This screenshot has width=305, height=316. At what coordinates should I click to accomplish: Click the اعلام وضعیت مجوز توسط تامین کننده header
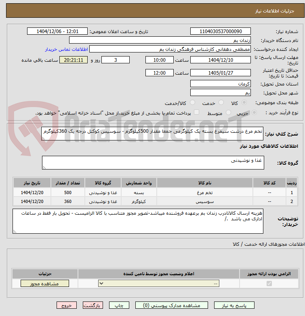[x=159, y=274]
